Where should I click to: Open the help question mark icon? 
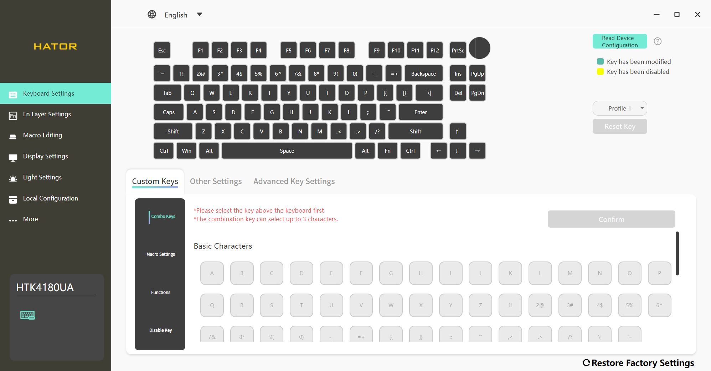coord(658,41)
